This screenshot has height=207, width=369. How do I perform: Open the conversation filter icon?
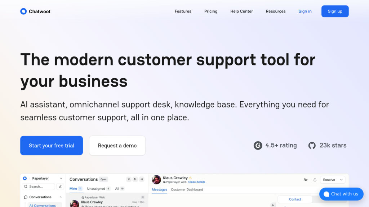pos(129,179)
